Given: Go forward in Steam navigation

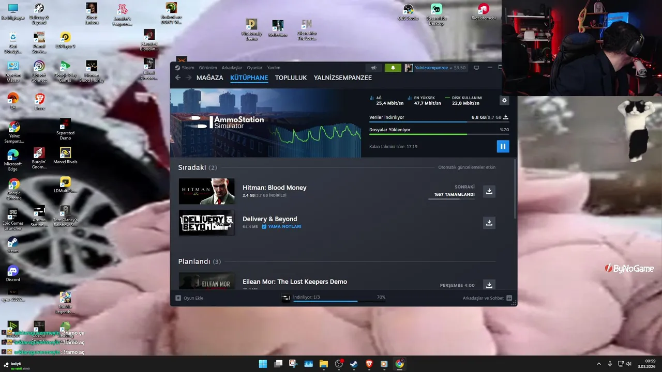Looking at the screenshot, I should pos(189,78).
